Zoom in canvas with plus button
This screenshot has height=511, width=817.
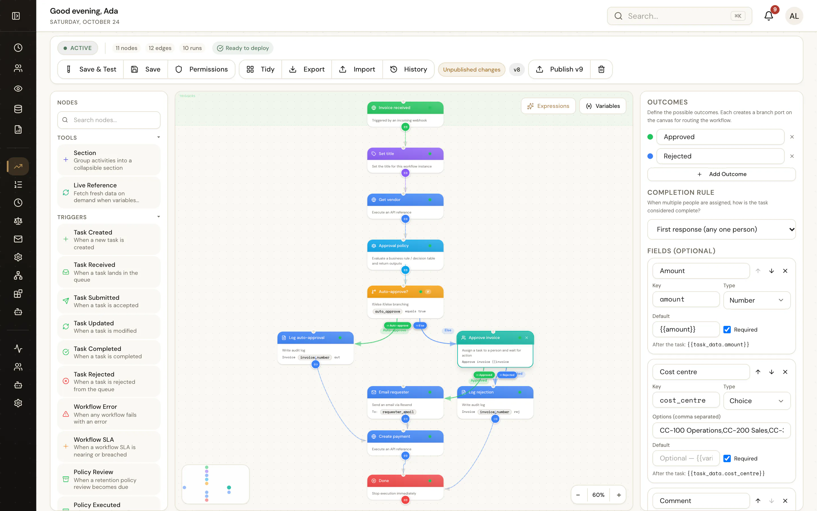(619, 495)
